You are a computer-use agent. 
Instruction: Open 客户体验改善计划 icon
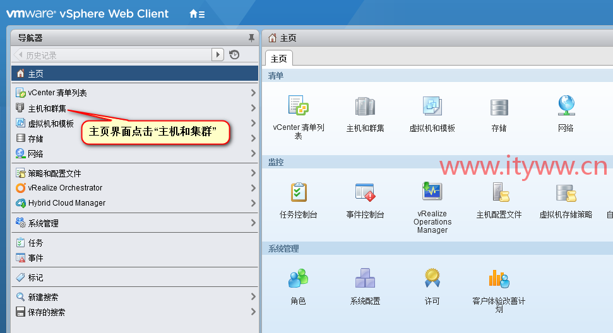[x=499, y=279]
